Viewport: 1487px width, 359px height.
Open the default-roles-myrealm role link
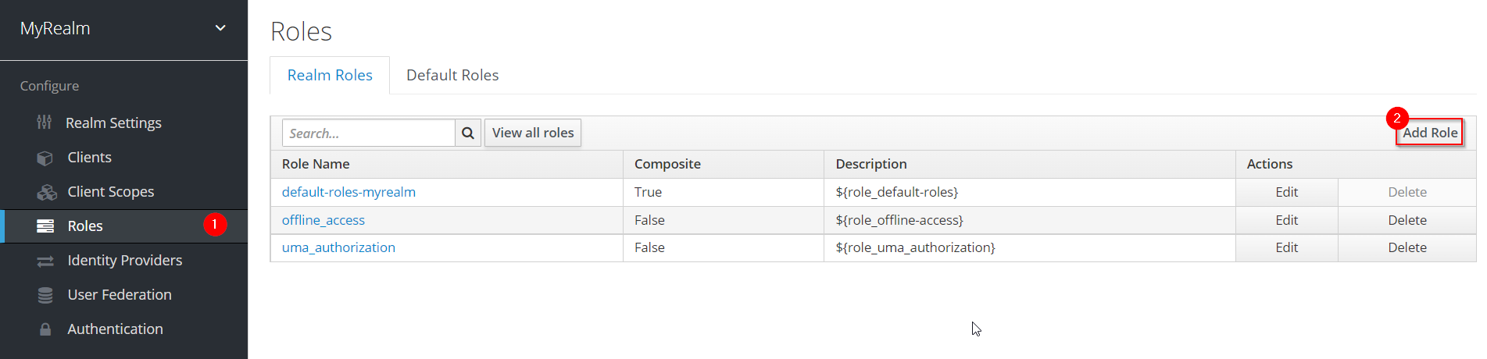coord(349,192)
